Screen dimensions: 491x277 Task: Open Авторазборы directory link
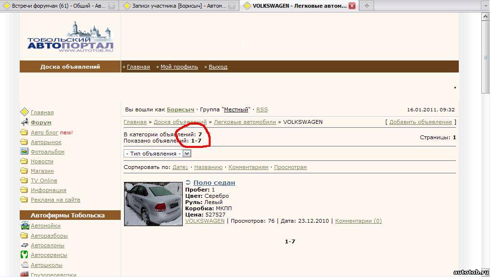click(49, 236)
